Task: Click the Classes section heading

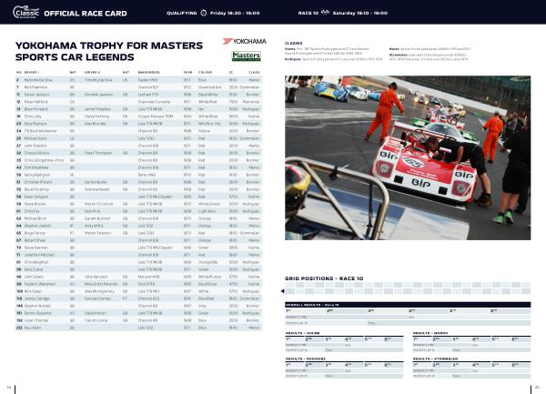Action: (x=294, y=43)
